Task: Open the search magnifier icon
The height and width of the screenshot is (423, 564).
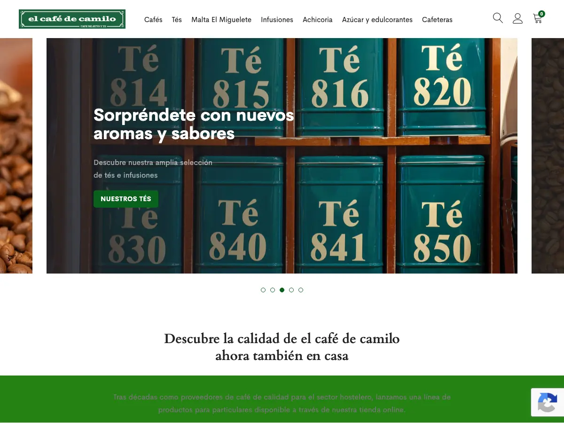Action: [498, 18]
